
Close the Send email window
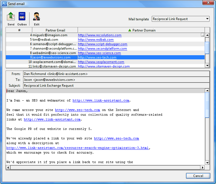[x=208, y=3]
